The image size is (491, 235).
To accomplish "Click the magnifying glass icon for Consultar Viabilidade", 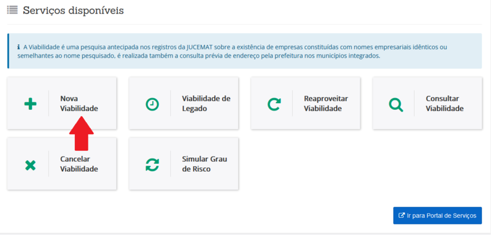I will [396, 104].
